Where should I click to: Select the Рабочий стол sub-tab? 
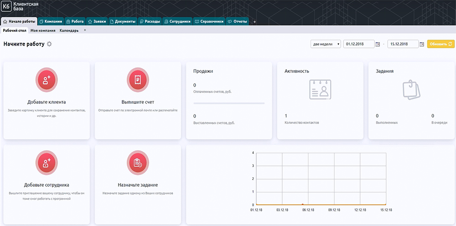[x=15, y=30]
